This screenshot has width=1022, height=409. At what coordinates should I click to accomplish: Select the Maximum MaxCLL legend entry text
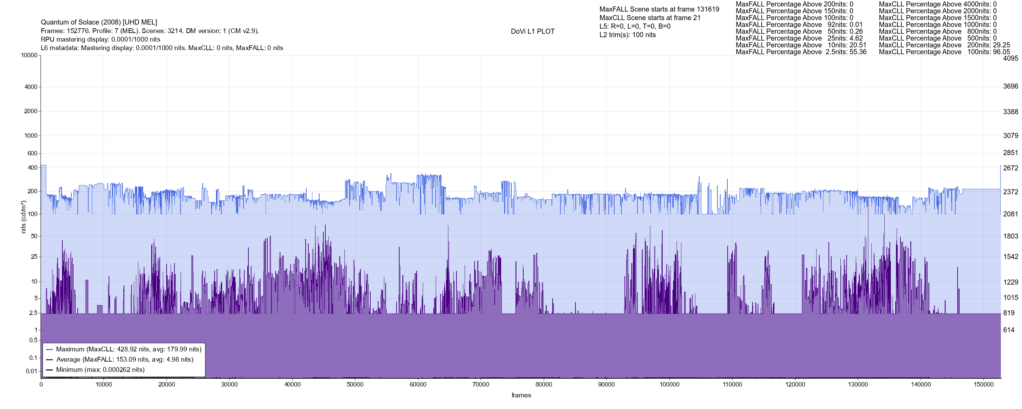tap(128, 349)
